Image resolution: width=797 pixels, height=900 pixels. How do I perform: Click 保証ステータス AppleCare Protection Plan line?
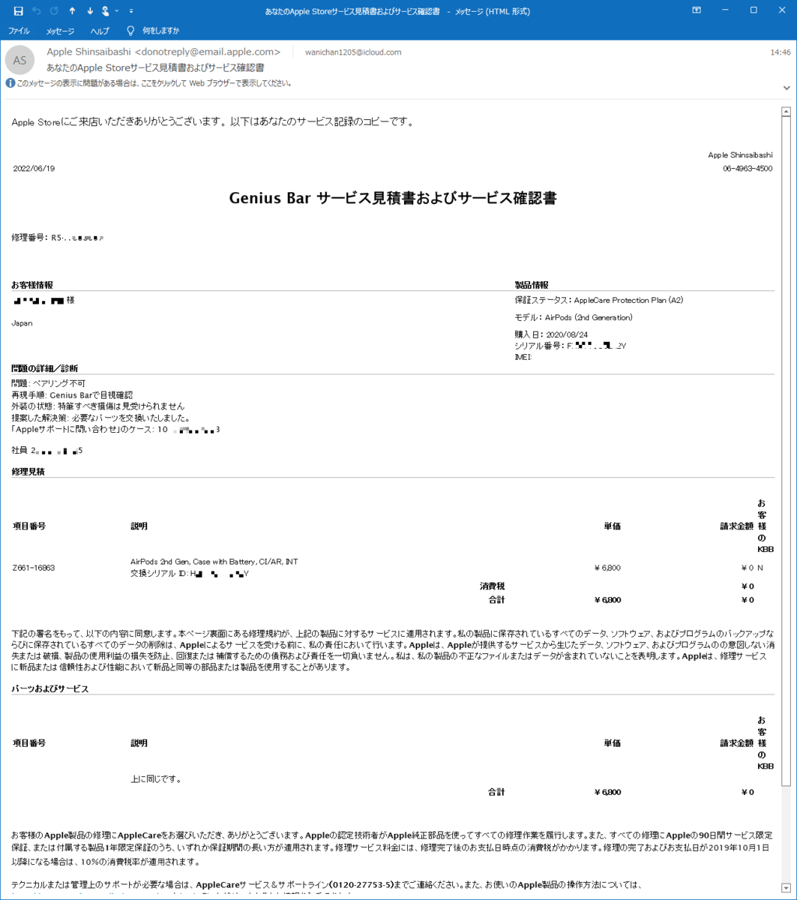598,300
